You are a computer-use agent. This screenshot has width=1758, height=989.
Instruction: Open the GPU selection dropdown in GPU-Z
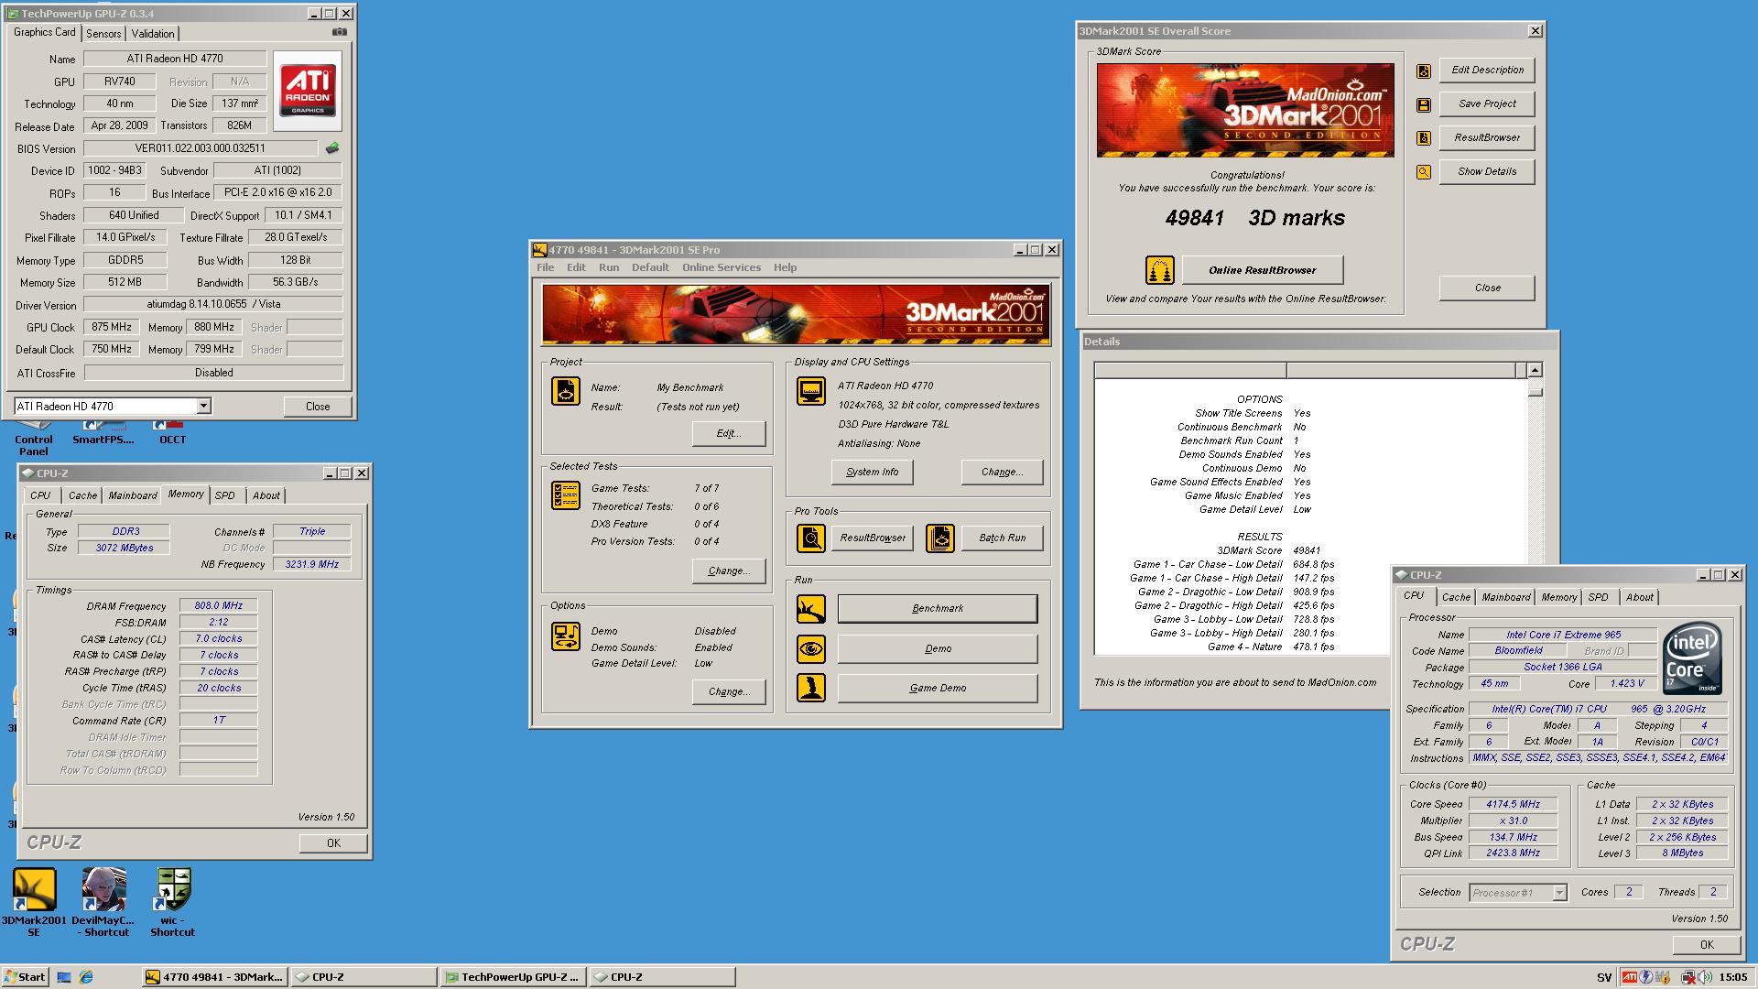click(203, 406)
